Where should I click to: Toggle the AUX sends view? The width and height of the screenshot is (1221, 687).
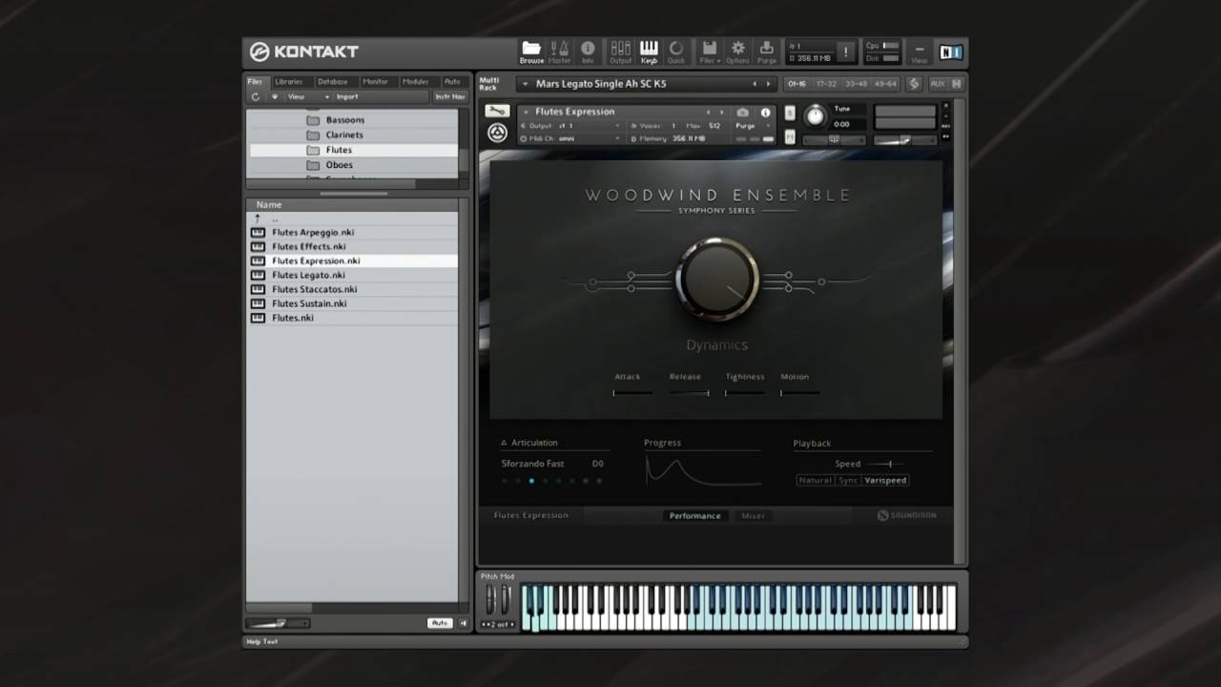click(x=937, y=84)
